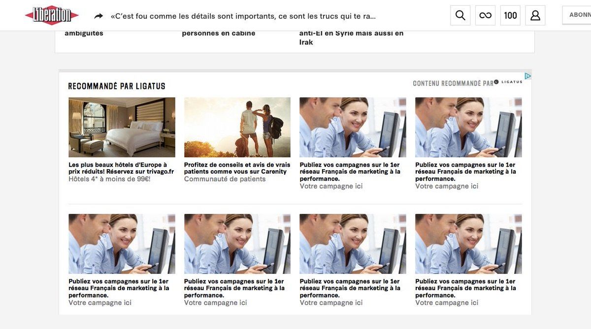This screenshot has width=591, height=329.
Task: Click the Libération logo
Action: [52, 15]
